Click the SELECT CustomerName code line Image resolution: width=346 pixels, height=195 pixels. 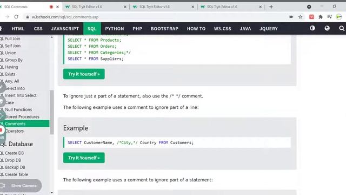[130, 142]
